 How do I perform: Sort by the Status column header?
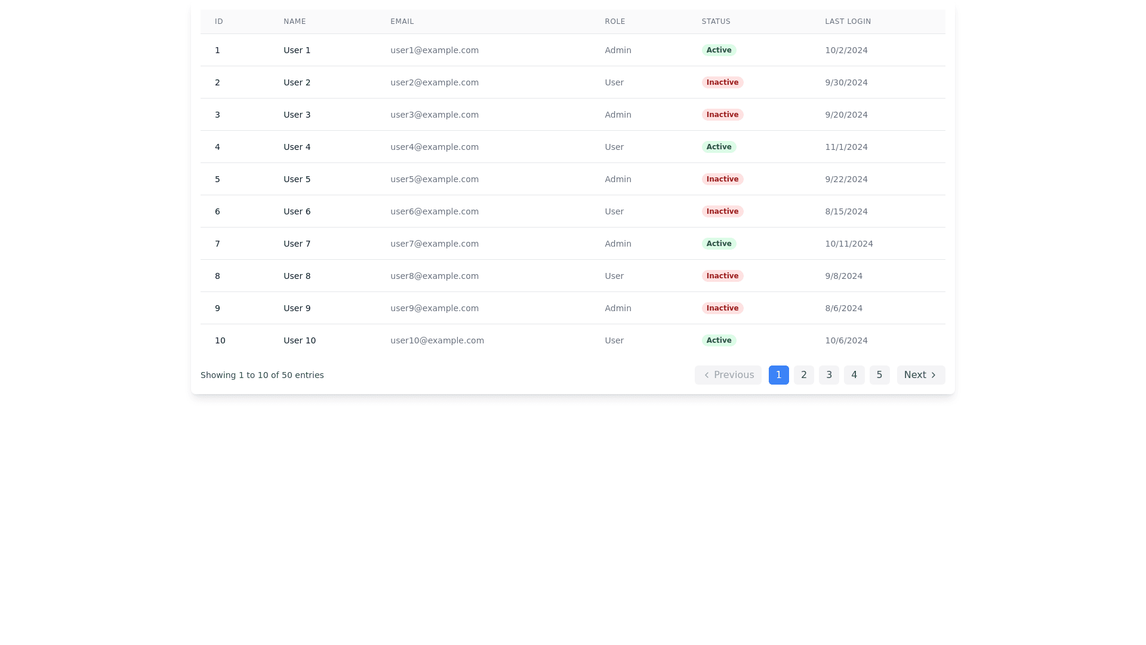click(716, 21)
